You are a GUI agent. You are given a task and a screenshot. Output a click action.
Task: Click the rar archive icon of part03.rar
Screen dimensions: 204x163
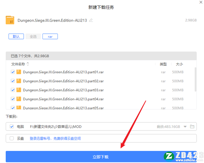19,90
